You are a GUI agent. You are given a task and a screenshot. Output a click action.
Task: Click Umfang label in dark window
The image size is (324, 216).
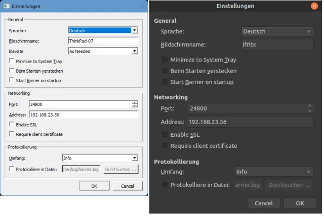[172, 172]
